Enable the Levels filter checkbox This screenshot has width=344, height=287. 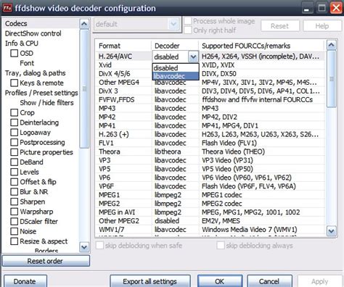click(15, 172)
